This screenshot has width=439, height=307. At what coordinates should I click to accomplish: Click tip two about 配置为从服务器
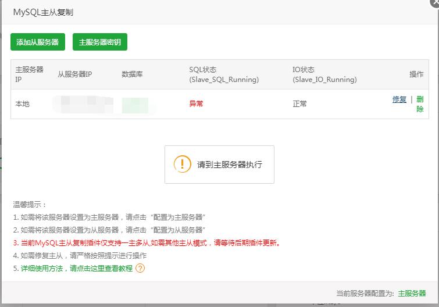pyautogui.click(x=109, y=230)
